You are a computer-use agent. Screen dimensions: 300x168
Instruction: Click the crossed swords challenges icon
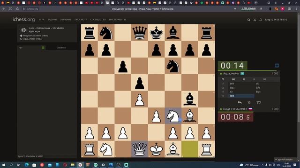255,20
